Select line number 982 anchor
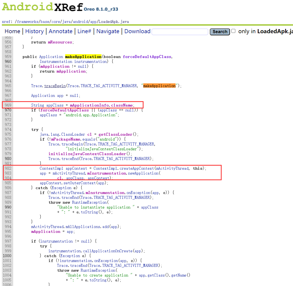The height and width of the screenshot is (286, 293). point(8,168)
